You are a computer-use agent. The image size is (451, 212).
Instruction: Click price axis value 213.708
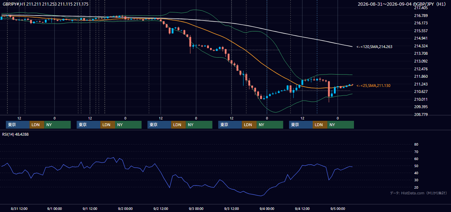(x=421, y=53)
